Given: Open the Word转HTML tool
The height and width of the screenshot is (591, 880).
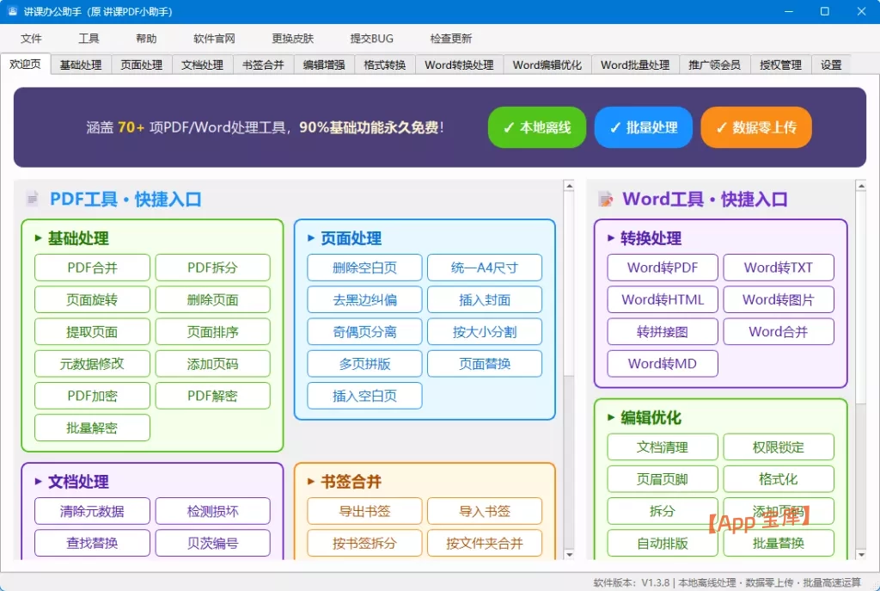Looking at the screenshot, I should (663, 299).
